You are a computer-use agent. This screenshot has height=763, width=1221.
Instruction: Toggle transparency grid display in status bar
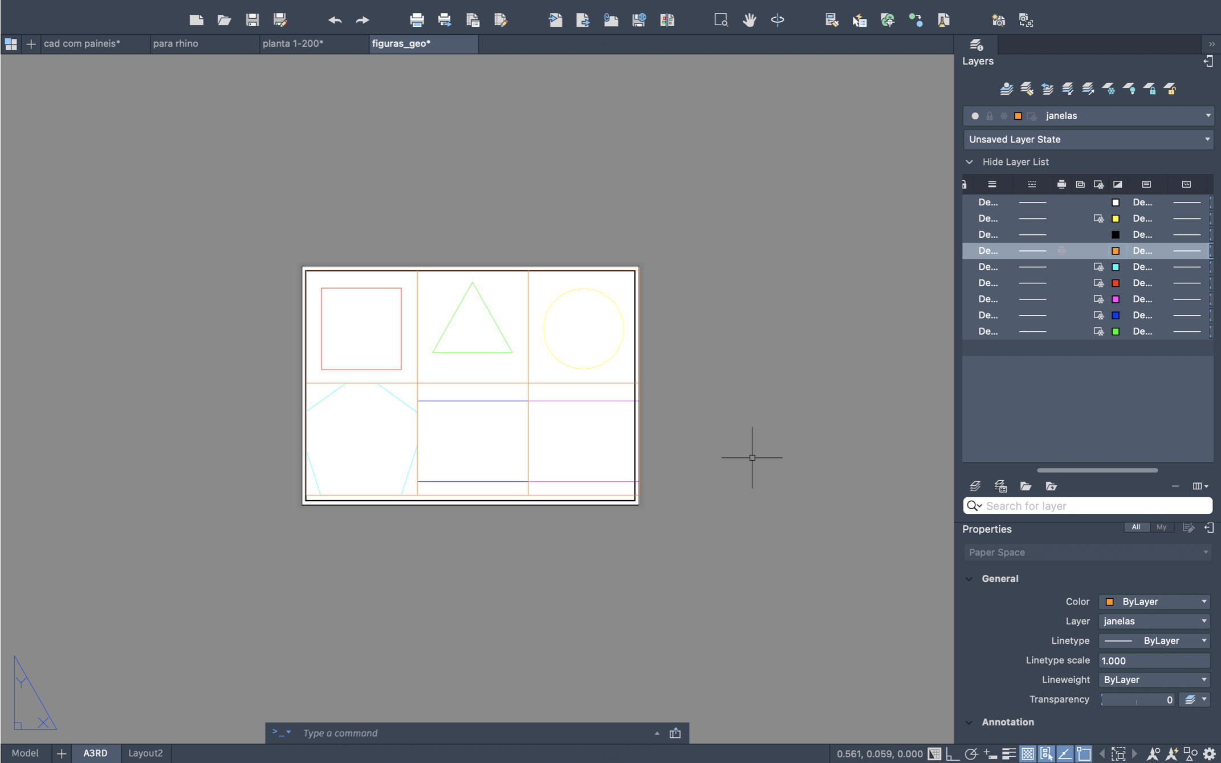[x=1027, y=753]
